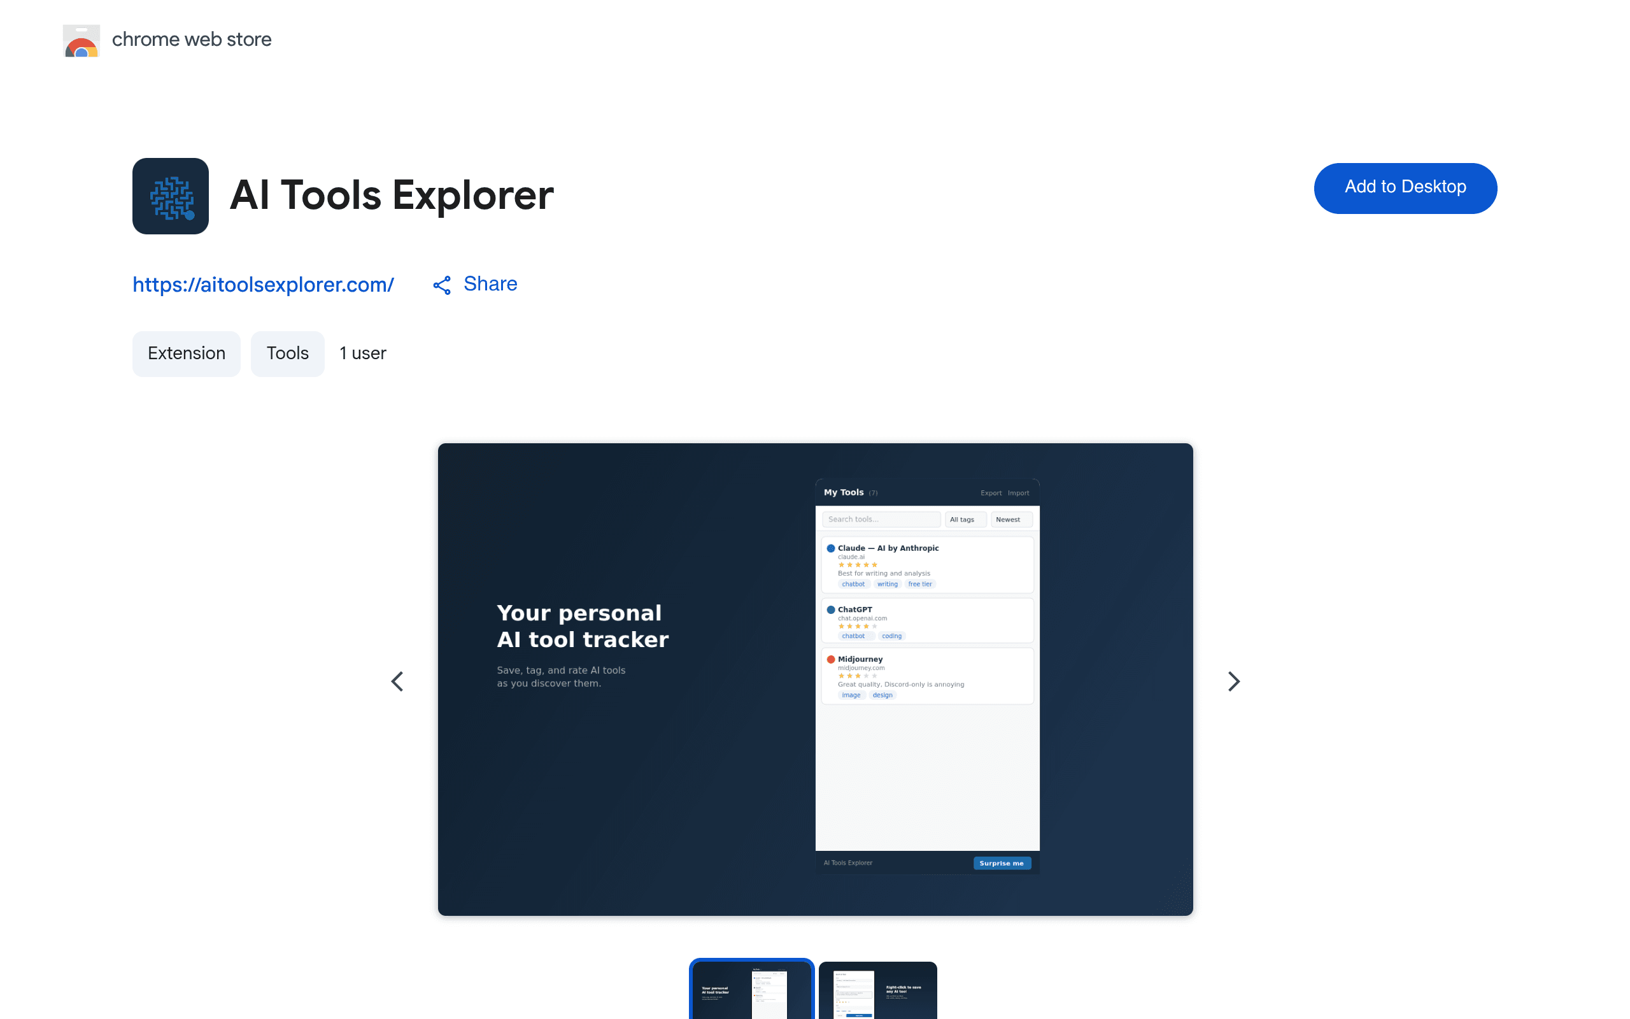Click the Chrome Web Store logo icon
This screenshot has height=1019, width=1630.
(x=81, y=40)
